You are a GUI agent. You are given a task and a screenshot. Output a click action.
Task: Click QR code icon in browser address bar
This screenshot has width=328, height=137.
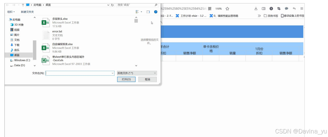pos(210,9)
